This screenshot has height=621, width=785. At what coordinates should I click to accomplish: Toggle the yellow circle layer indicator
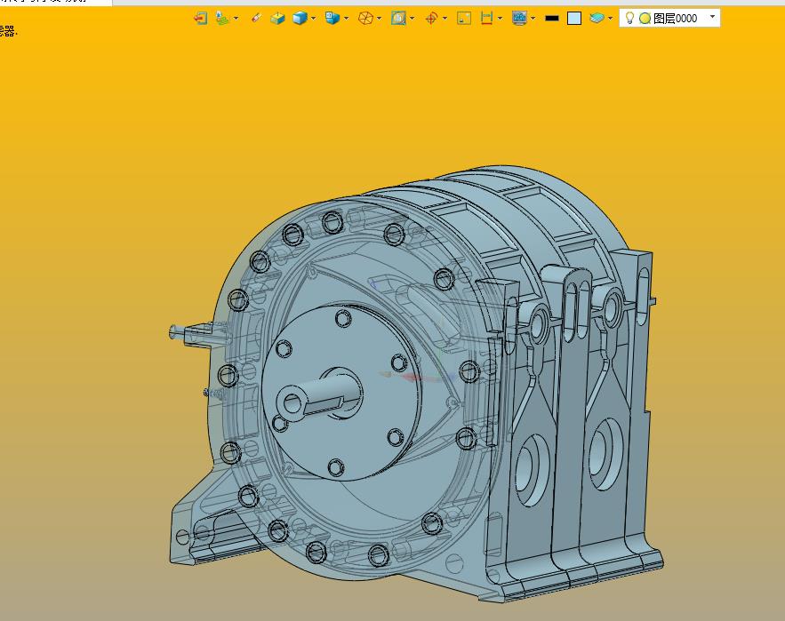(x=645, y=18)
